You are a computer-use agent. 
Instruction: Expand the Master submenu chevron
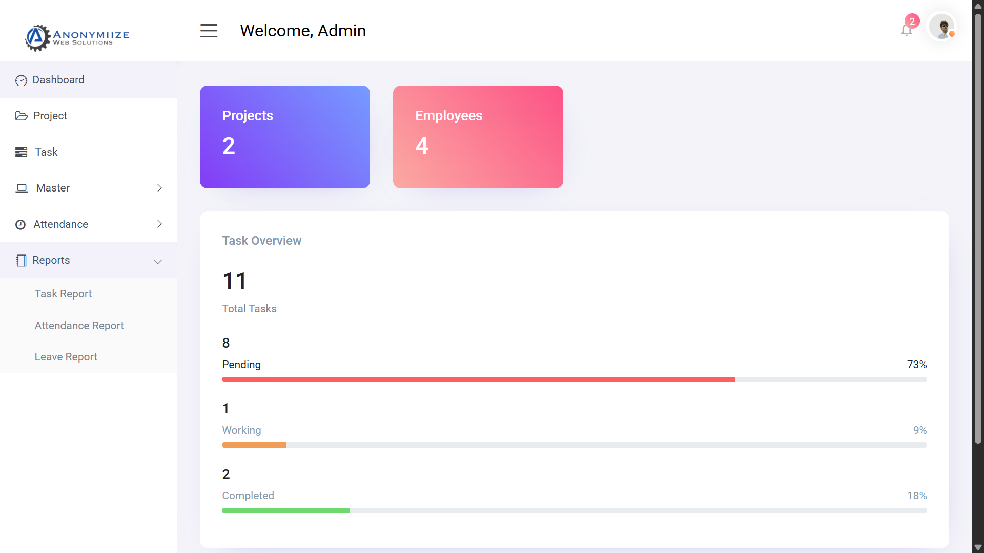[x=159, y=188]
